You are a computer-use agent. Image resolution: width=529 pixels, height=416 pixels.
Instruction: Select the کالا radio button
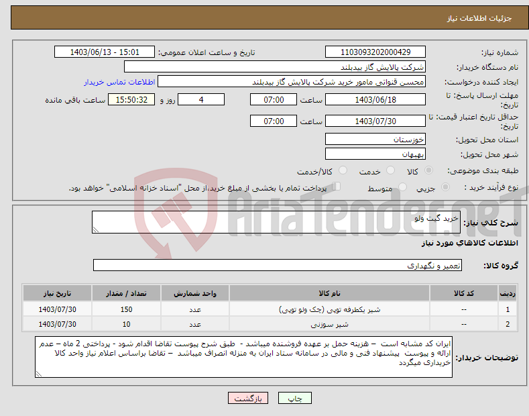pyautogui.click(x=428, y=170)
